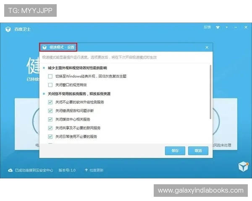Enable 关闭窗口的视觉特效 checkbox
Screen dimensions: 252x201
click(50, 85)
